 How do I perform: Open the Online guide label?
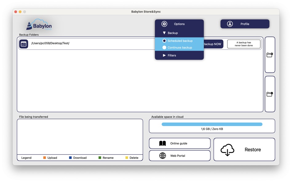click(x=179, y=143)
